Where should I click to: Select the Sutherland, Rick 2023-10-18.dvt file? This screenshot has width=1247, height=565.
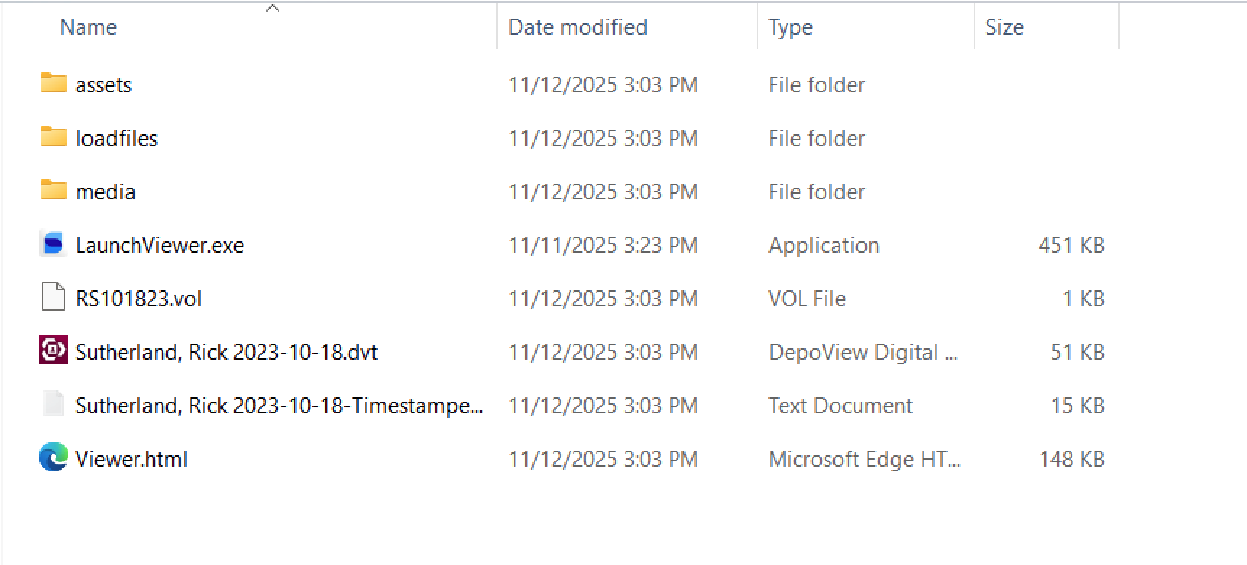tap(226, 352)
